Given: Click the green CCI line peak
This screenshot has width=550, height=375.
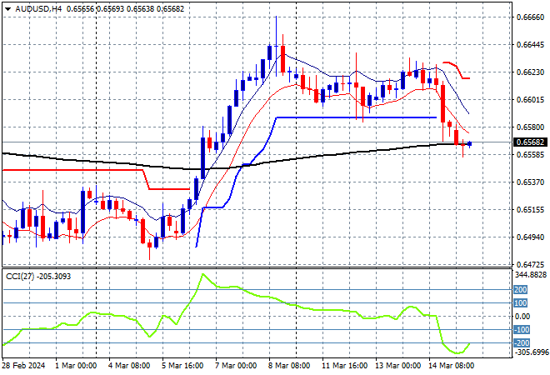Looking at the screenshot, I should (200, 274).
